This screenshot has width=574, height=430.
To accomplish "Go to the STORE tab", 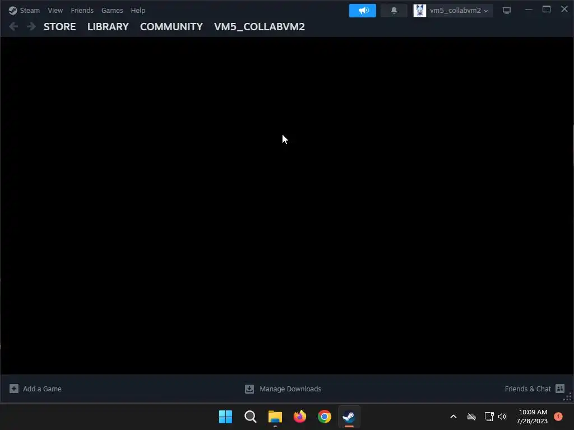I will (x=59, y=27).
